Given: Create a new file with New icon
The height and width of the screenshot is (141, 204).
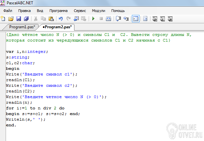Looking at the screenshot, I should point(3,19).
